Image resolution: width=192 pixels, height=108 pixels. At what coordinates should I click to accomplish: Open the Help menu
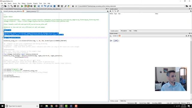click(x=49, y=3)
